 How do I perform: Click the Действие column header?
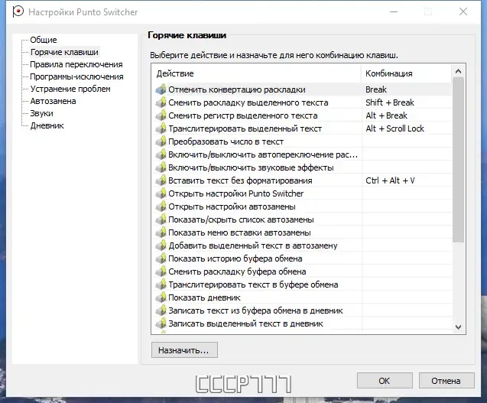point(257,73)
